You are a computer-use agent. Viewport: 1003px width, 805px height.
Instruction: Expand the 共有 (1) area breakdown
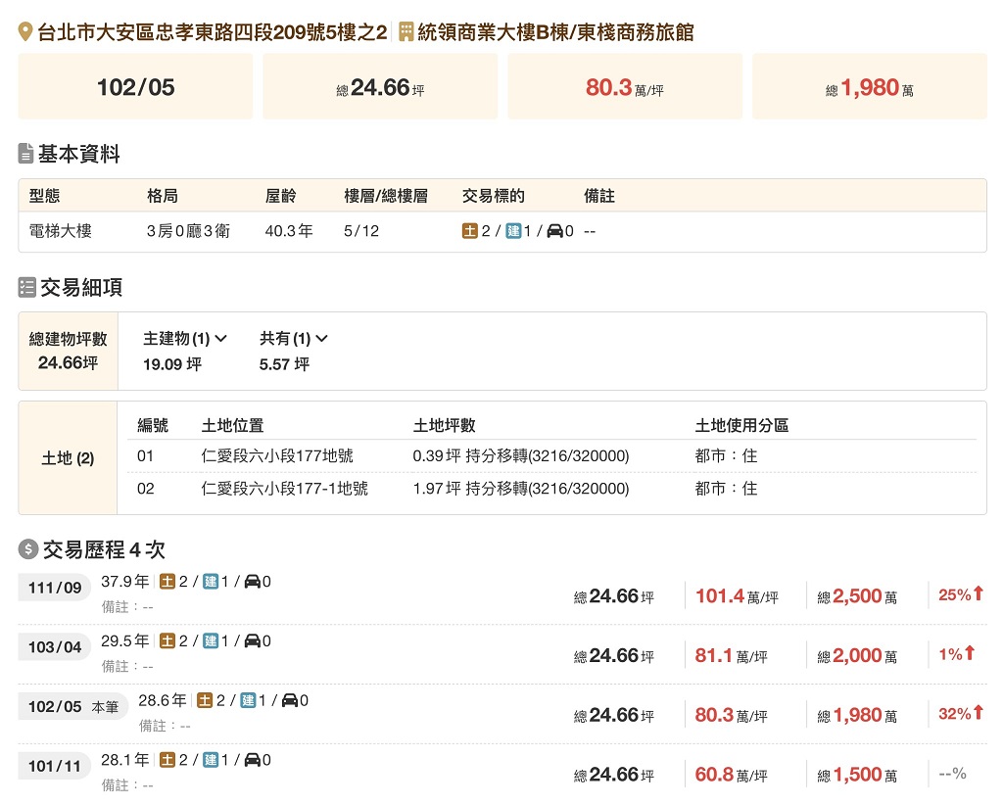[x=293, y=339]
